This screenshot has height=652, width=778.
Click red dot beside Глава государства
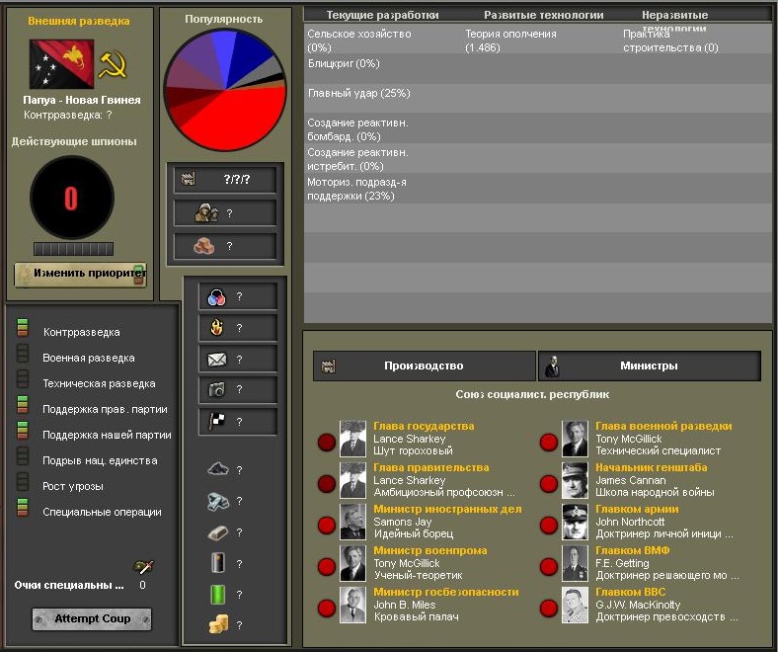point(327,442)
